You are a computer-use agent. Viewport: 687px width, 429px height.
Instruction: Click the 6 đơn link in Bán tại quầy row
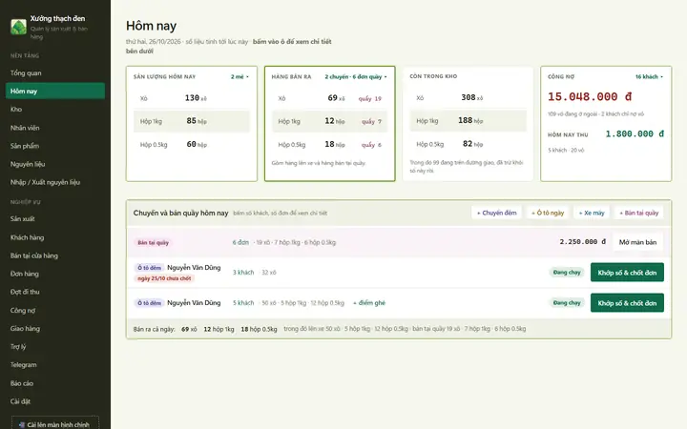pyautogui.click(x=240, y=242)
